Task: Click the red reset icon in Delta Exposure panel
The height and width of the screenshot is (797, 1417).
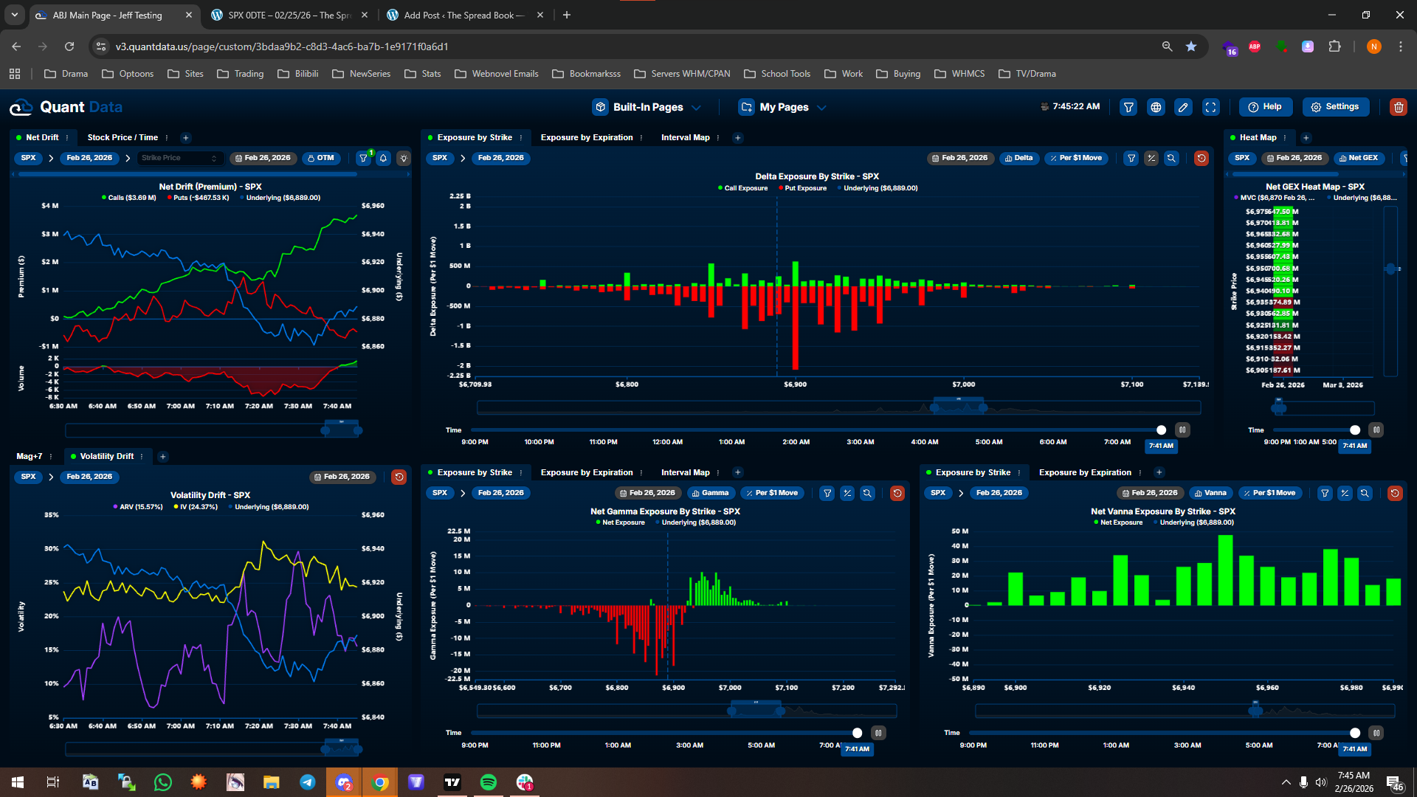Action: (x=1201, y=158)
